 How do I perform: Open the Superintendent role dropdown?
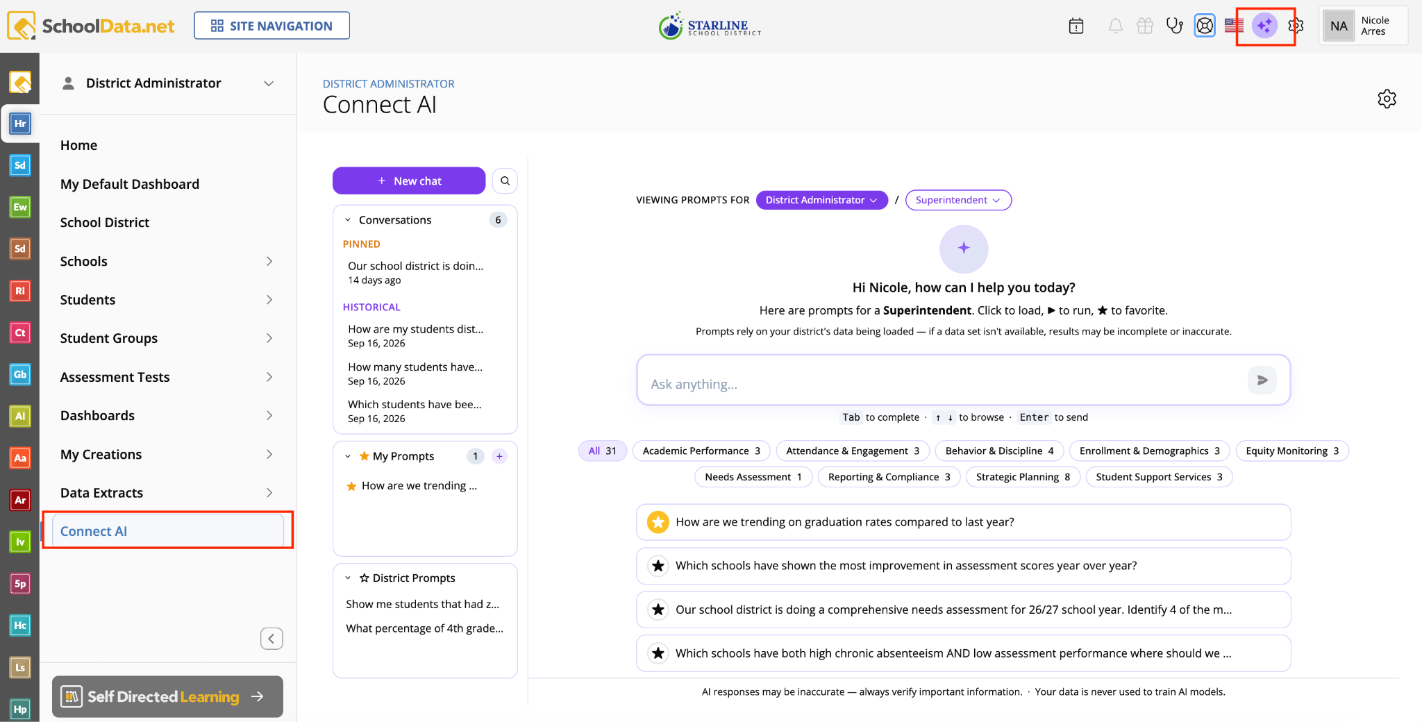(x=958, y=200)
